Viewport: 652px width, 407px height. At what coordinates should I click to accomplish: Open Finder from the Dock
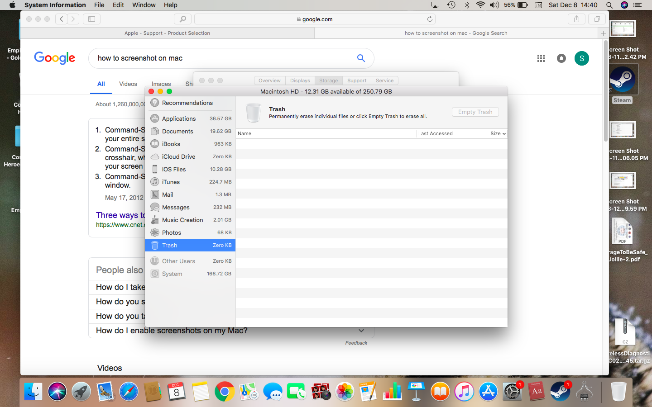click(33, 392)
